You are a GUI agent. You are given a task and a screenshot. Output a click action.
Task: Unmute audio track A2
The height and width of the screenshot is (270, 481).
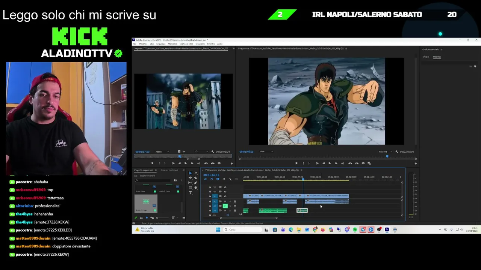(225, 206)
